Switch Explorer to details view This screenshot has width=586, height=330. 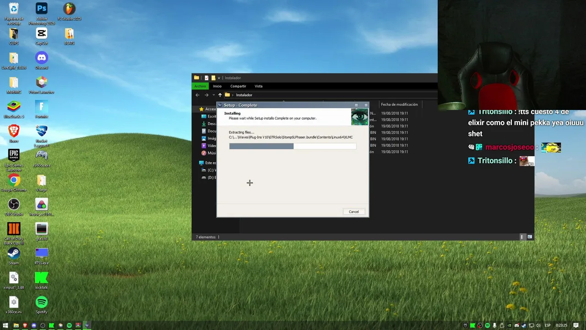[522, 237]
